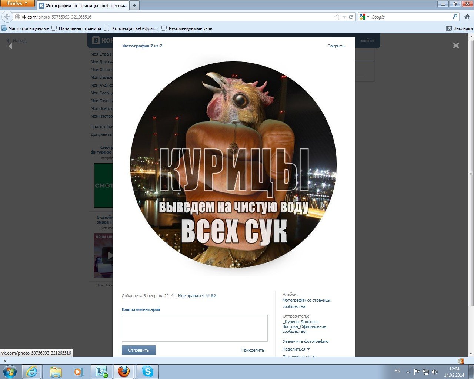Bookmark this page with the star icon
Viewport: 474px width, 379px height.
tap(337, 17)
